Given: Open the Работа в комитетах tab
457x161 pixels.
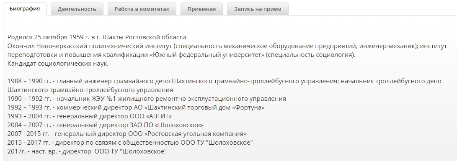Looking at the screenshot, I should pyautogui.click(x=142, y=9).
